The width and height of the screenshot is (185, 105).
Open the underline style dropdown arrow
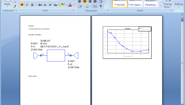click(x=35, y=5)
